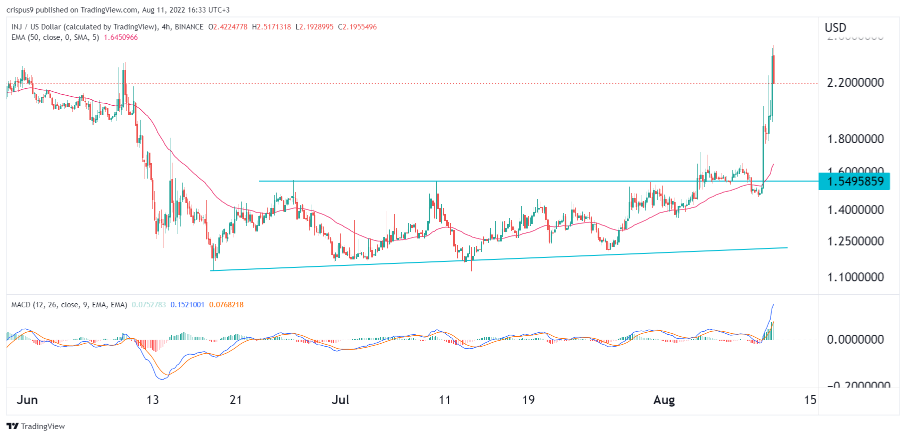Click the 1.2500000 price axis label

(856, 241)
